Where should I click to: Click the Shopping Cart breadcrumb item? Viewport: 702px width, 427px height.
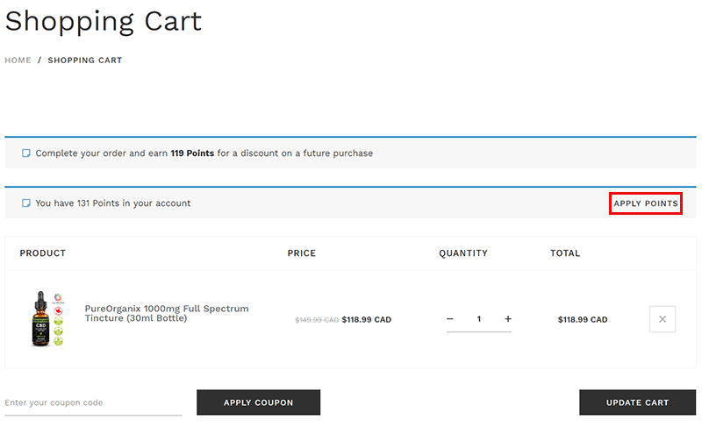(85, 60)
